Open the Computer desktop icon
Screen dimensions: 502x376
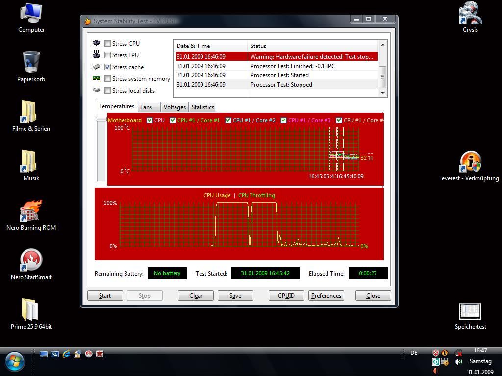[x=31, y=18]
